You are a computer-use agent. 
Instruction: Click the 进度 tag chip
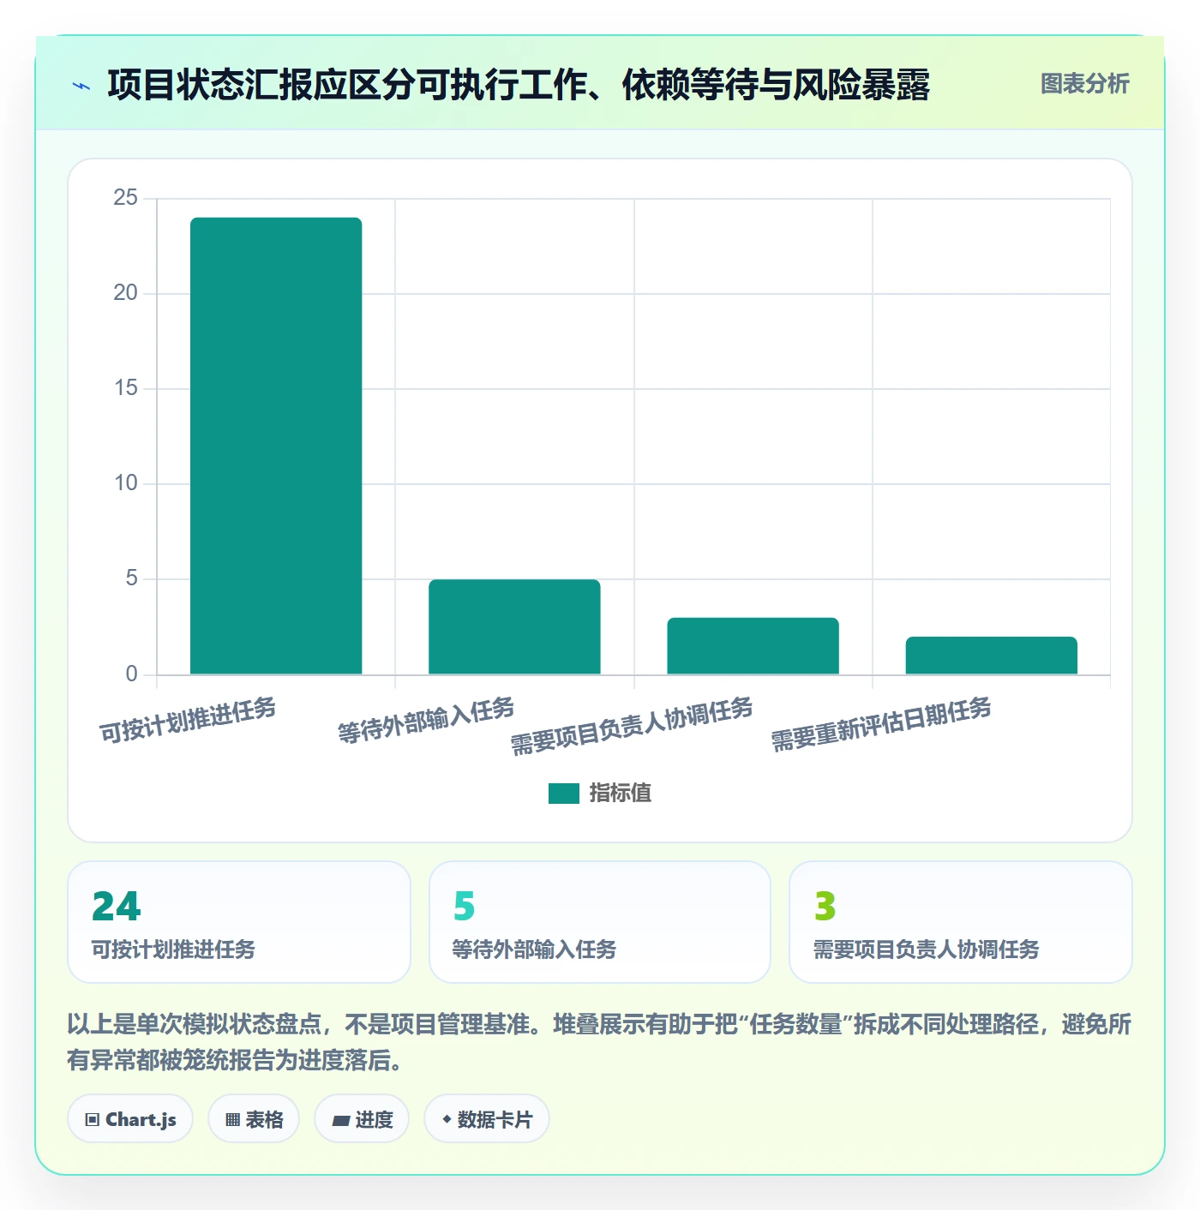pyautogui.click(x=362, y=1119)
